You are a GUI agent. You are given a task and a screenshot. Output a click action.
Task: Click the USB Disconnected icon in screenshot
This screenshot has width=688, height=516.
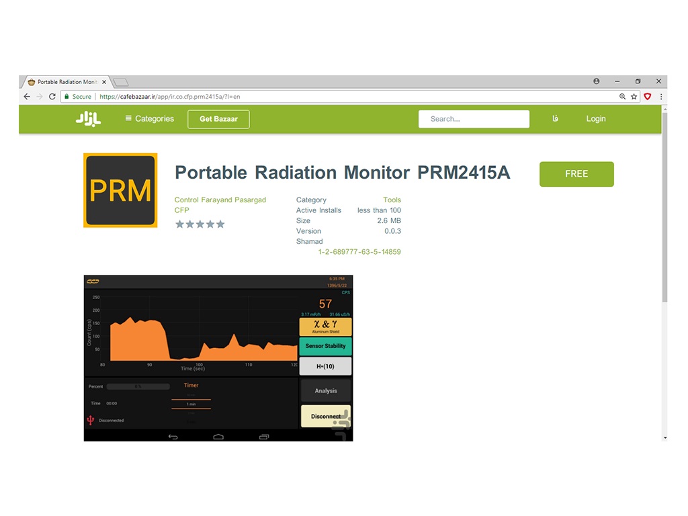coord(91,421)
